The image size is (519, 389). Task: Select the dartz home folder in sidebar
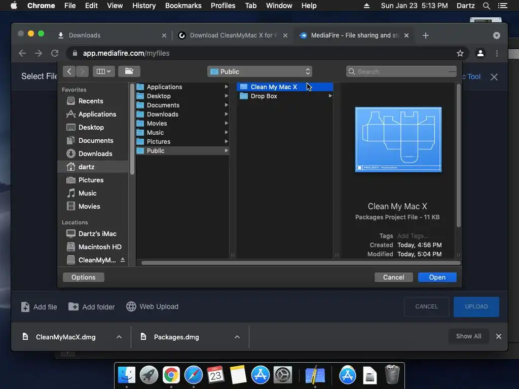pyautogui.click(x=93, y=167)
